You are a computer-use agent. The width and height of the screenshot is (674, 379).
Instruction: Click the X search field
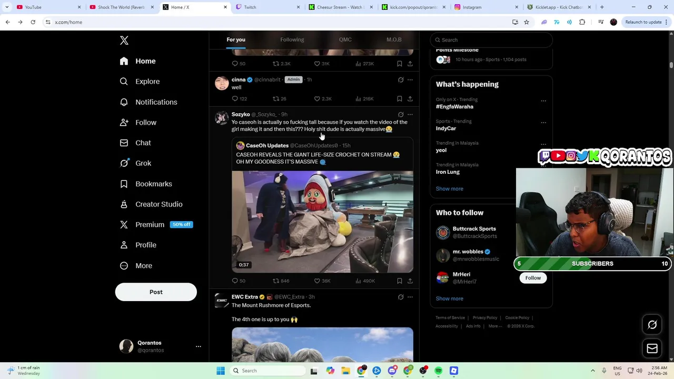(491, 40)
